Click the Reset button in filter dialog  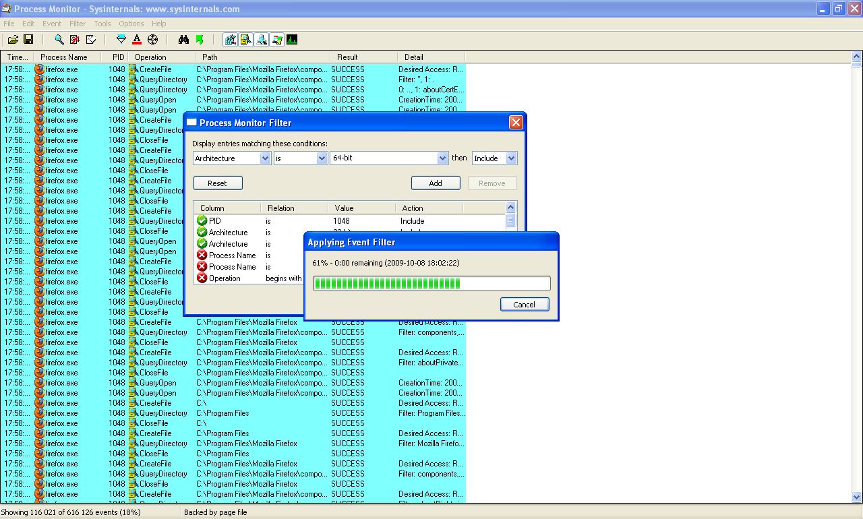click(x=218, y=183)
